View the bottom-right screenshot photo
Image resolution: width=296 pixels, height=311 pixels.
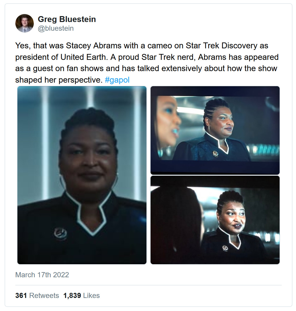[x=215, y=220]
